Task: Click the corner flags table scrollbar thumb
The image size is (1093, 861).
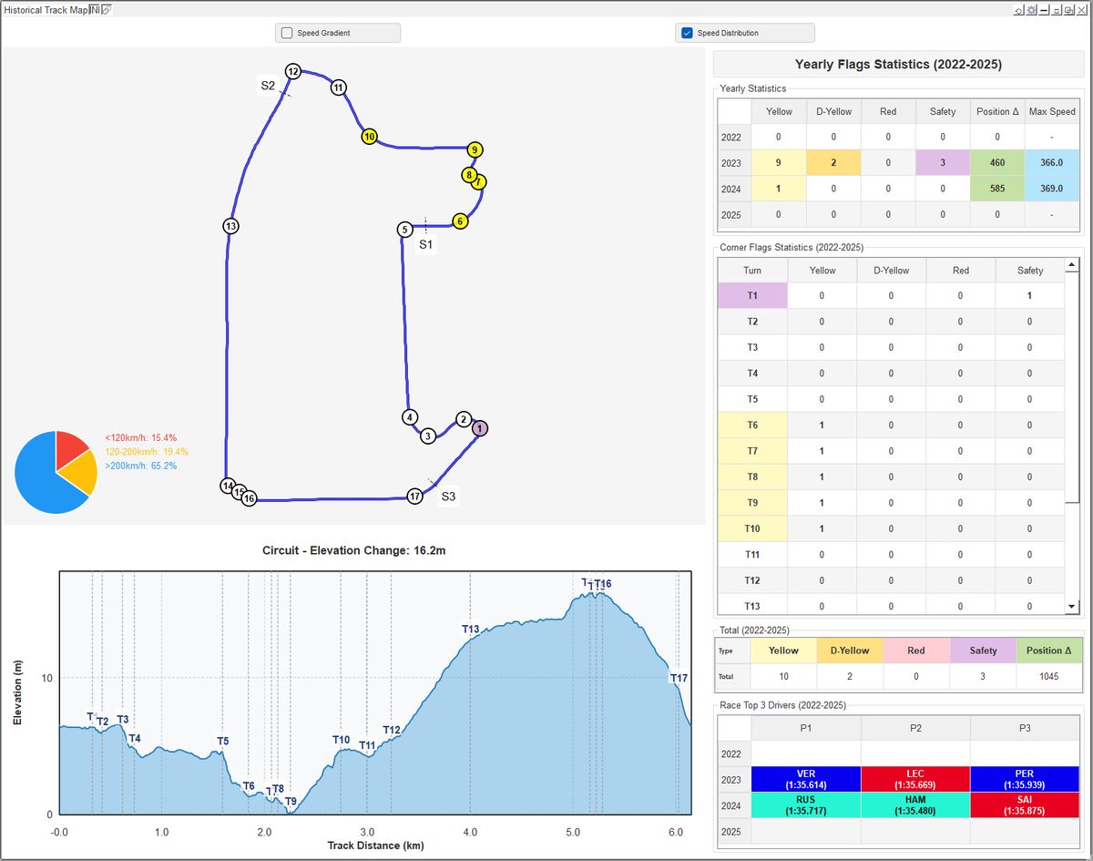Action: click(x=1072, y=387)
